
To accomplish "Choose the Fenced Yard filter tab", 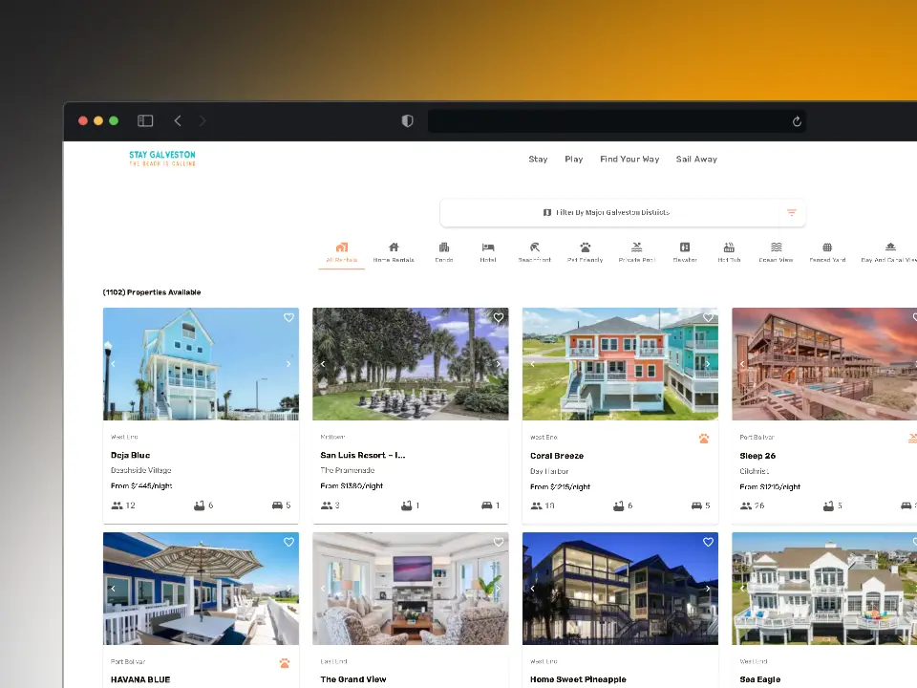I will 827,252.
